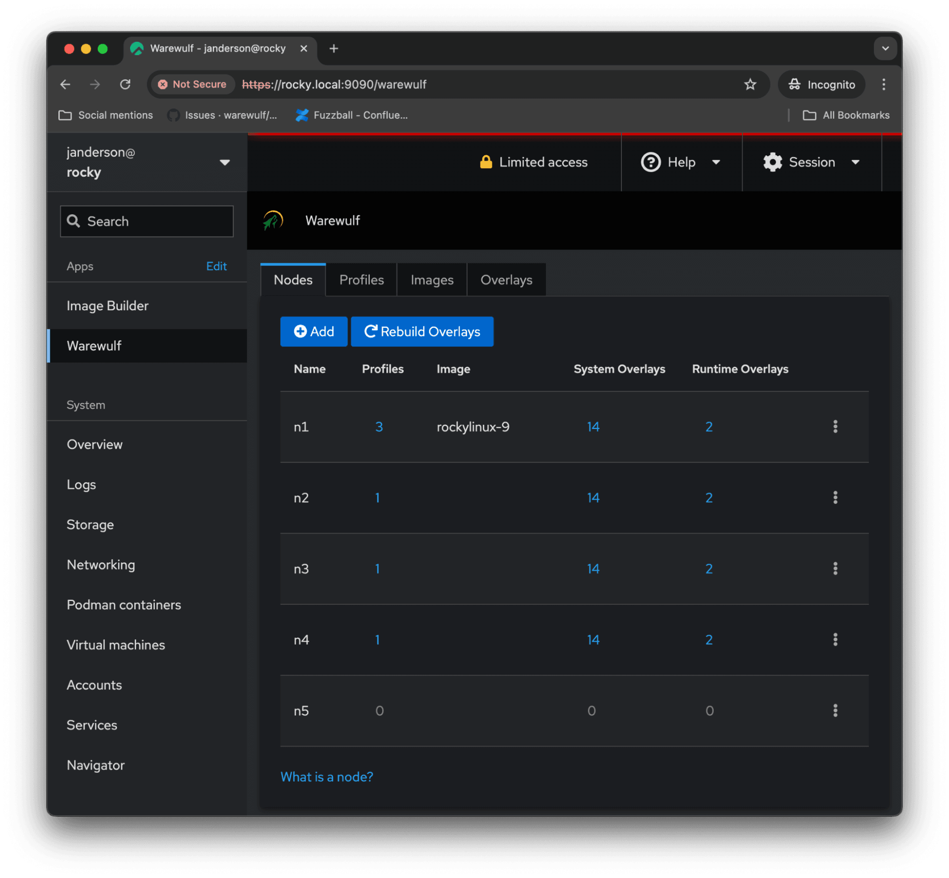Open the Social mentions bookmark folder
Screen dimensions: 949x878
coord(105,115)
